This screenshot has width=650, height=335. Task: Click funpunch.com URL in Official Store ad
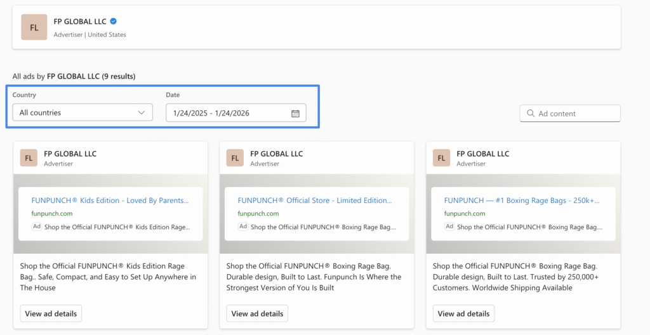click(x=258, y=214)
